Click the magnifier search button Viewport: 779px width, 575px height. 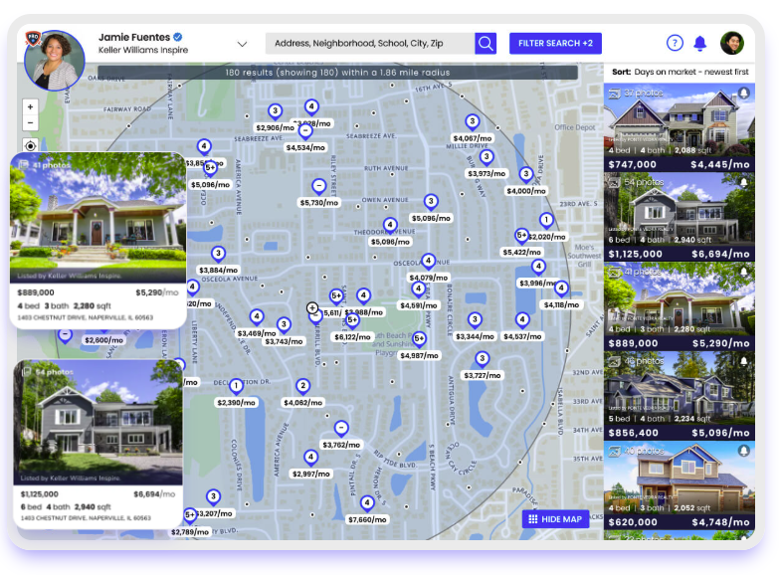[486, 43]
